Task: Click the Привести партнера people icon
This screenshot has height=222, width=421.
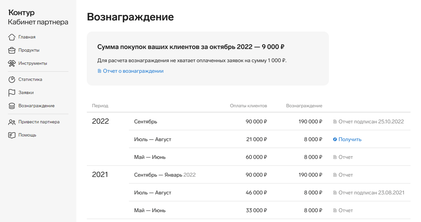Action: [12, 122]
